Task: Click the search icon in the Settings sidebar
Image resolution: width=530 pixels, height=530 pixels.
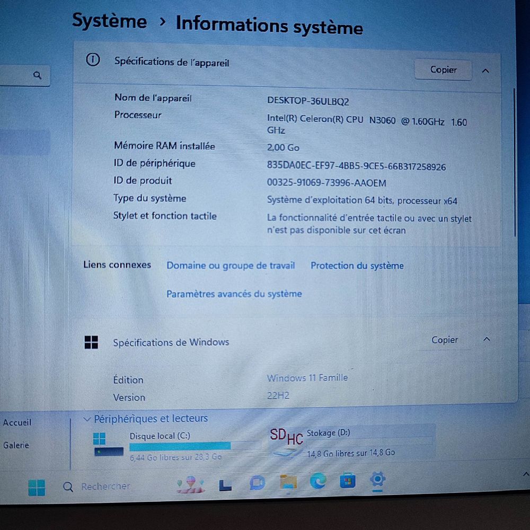Action: [x=38, y=75]
